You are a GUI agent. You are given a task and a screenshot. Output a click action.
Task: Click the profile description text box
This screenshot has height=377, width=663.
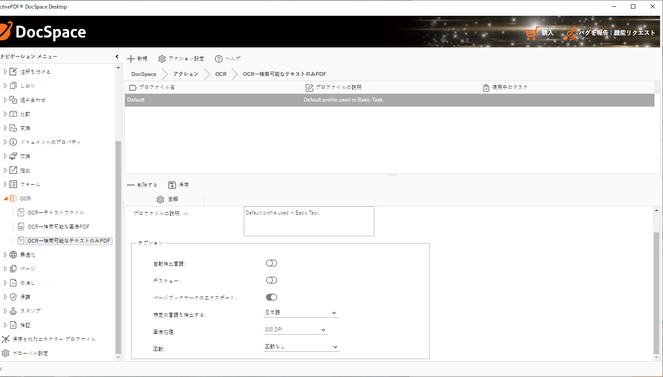[309, 221]
